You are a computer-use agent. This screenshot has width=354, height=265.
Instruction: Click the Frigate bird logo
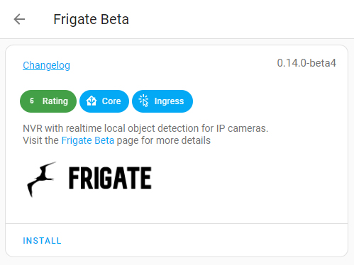(42, 179)
